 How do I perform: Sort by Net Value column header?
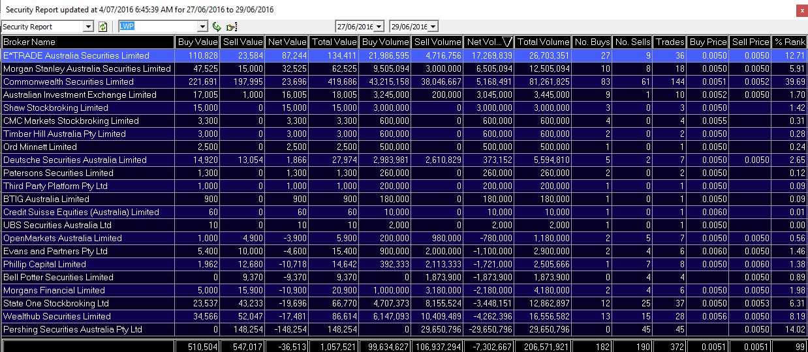pos(287,42)
